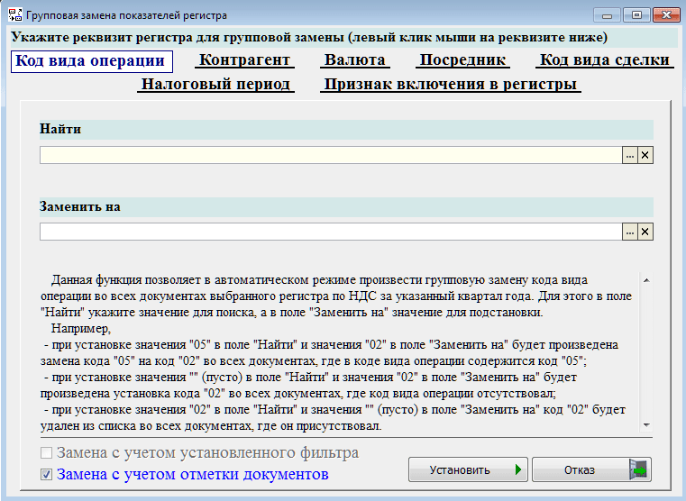Minimize the 'Групповая замена' window

tap(607, 15)
